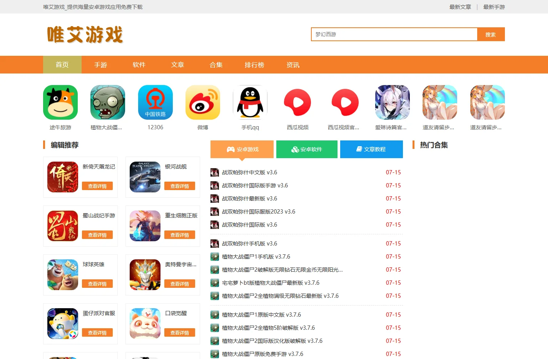Open 植物大战僵尸2国际版汉化版破解版 link
The height and width of the screenshot is (359, 548).
272,341
